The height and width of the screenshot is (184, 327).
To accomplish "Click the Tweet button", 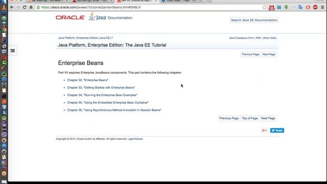I will point(277,130).
